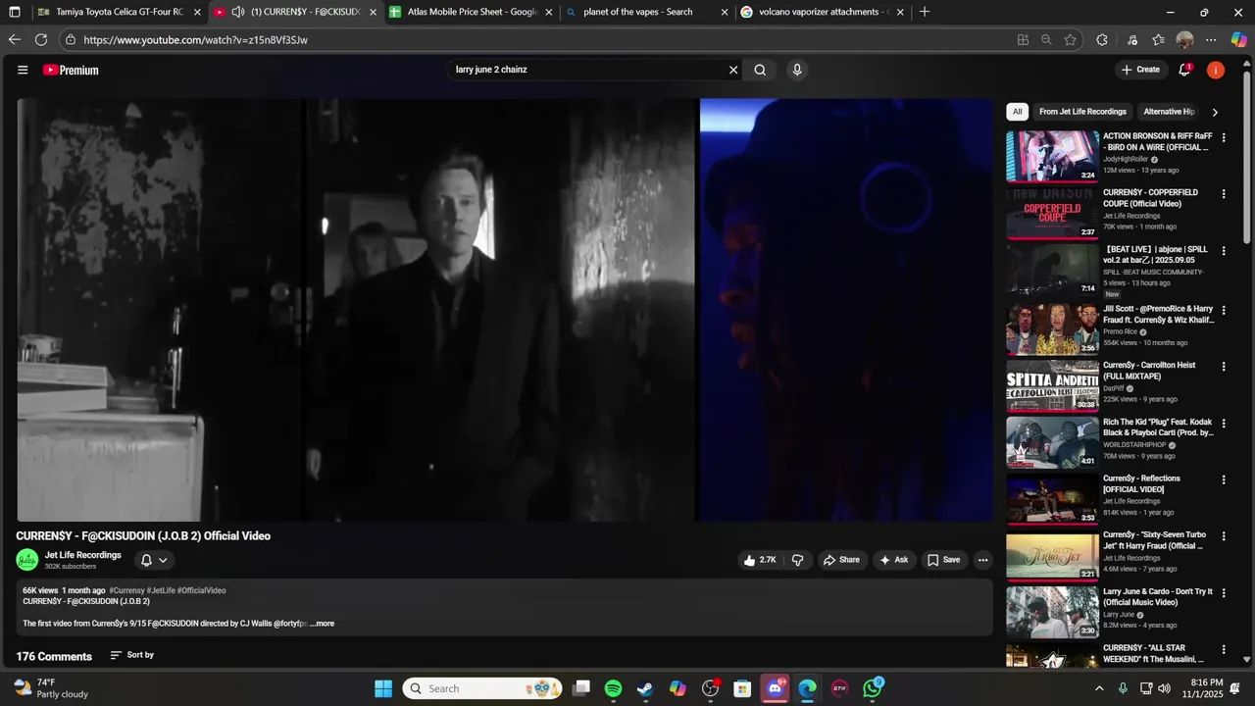The height and width of the screenshot is (706, 1255).
Task: Open more actions ellipsis beside Save
Action: click(982, 560)
